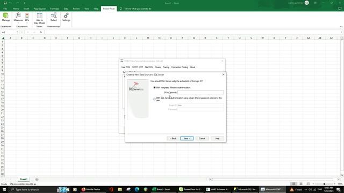Screen dimensions: 344x193
Task: Select With Integrated Windows authentication radio
Action: click(x=154, y=87)
